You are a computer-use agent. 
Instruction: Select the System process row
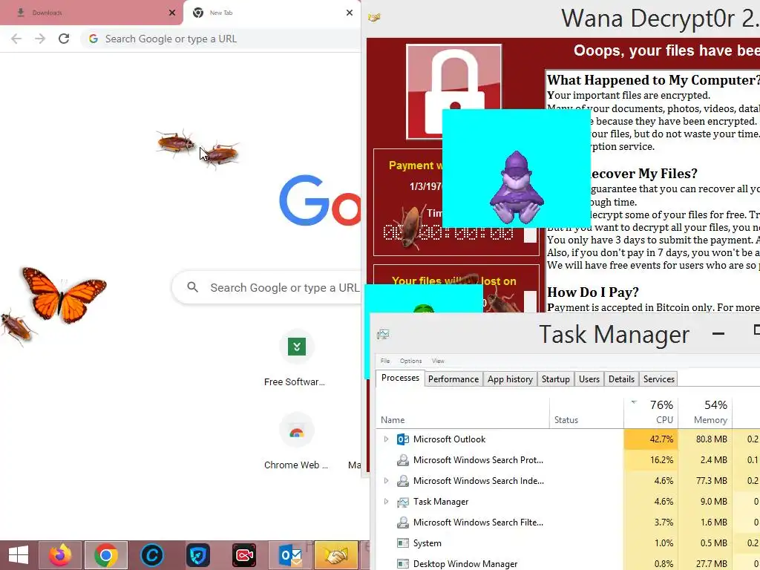click(x=568, y=543)
